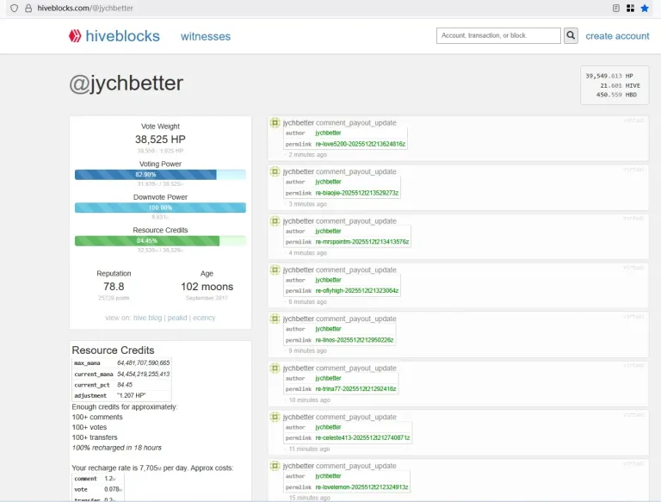
Task: Click the Resource Credits 84.45% progress bar
Action: 160,241
